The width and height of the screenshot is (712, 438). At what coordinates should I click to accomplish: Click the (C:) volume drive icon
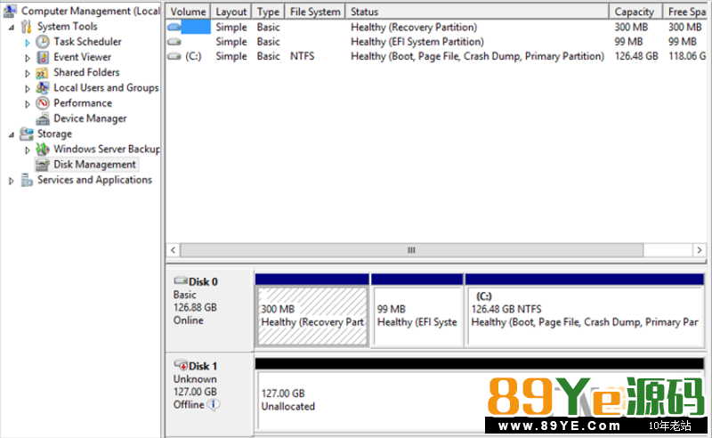174,56
